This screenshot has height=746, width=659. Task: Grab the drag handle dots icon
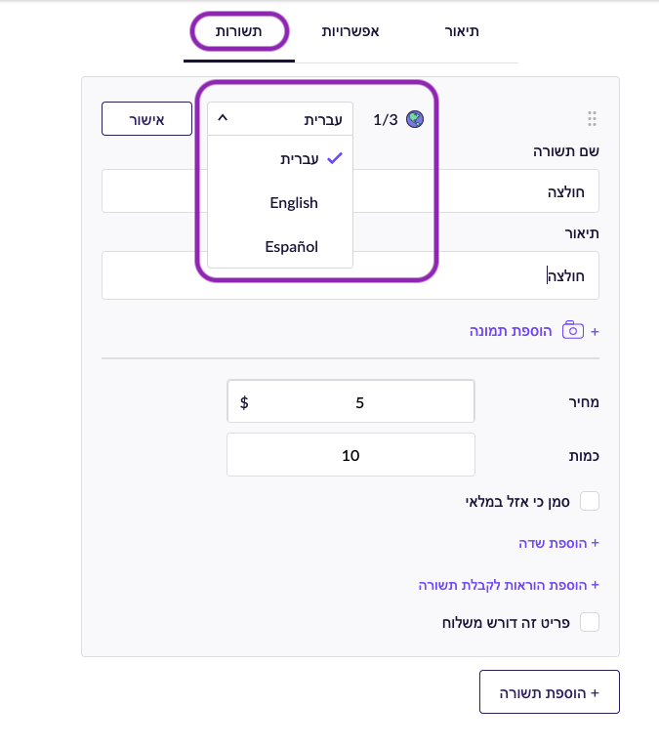pos(592,118)
